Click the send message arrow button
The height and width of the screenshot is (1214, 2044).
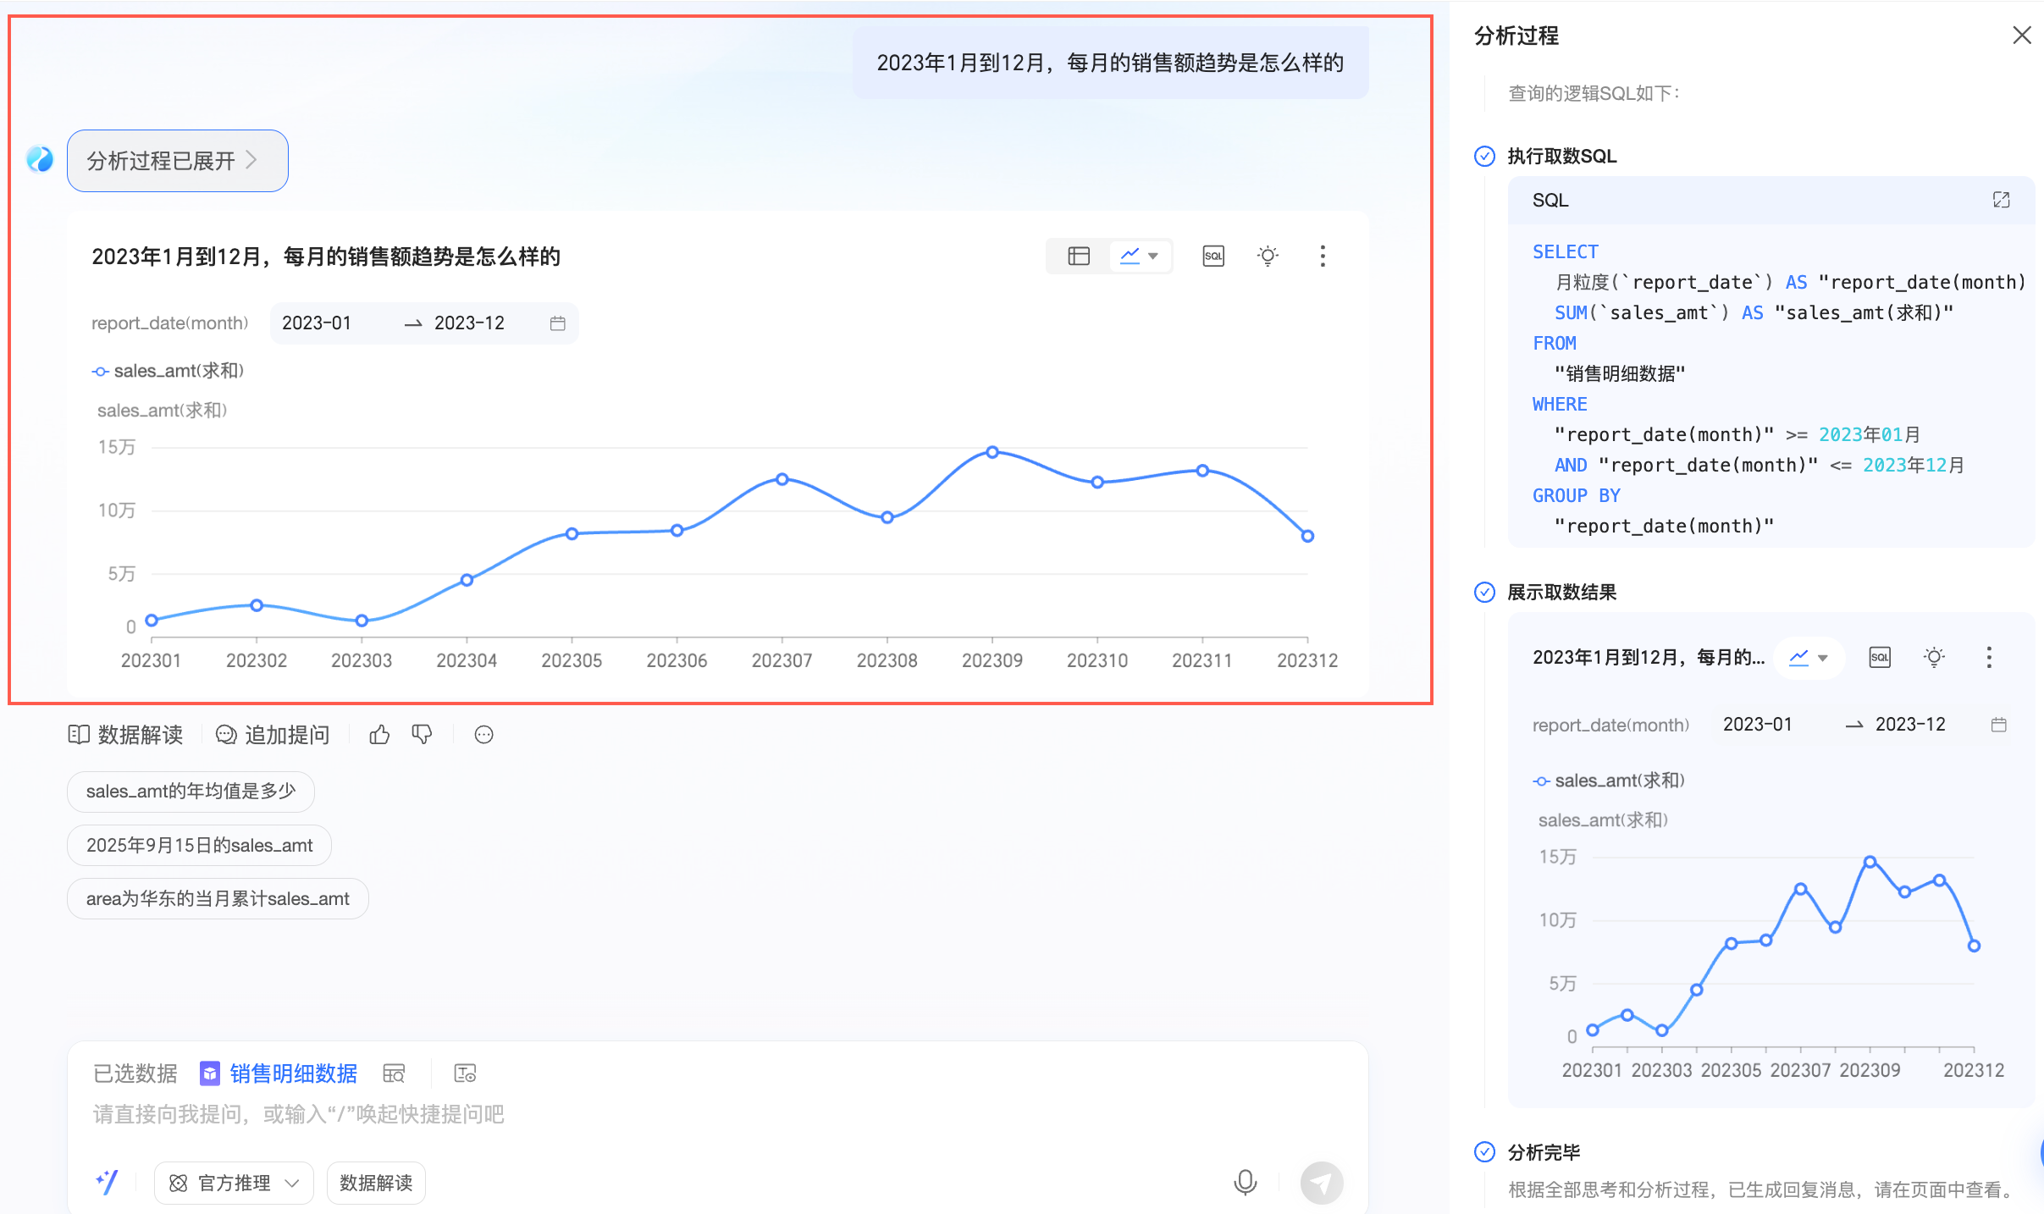[x=1321, y=1182]
